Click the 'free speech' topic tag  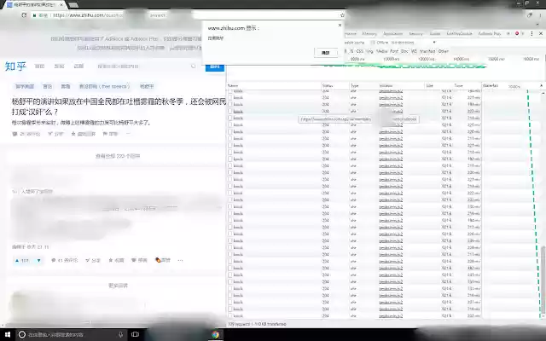[x=104, y=86]
